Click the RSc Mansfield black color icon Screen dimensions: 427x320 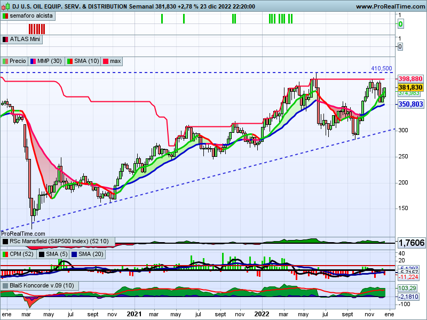click(5, 242)
